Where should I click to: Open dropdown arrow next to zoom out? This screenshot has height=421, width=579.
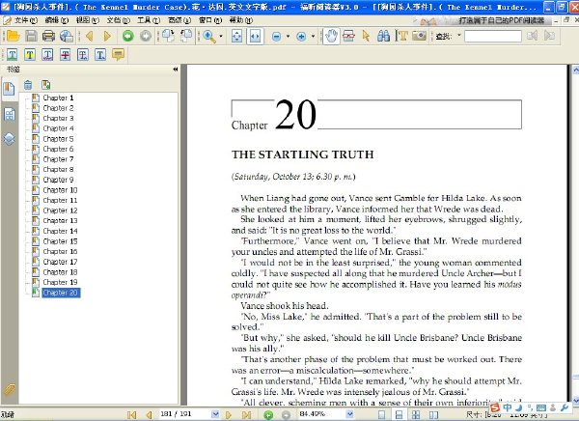pyautogui.click(x=288, y=37)
